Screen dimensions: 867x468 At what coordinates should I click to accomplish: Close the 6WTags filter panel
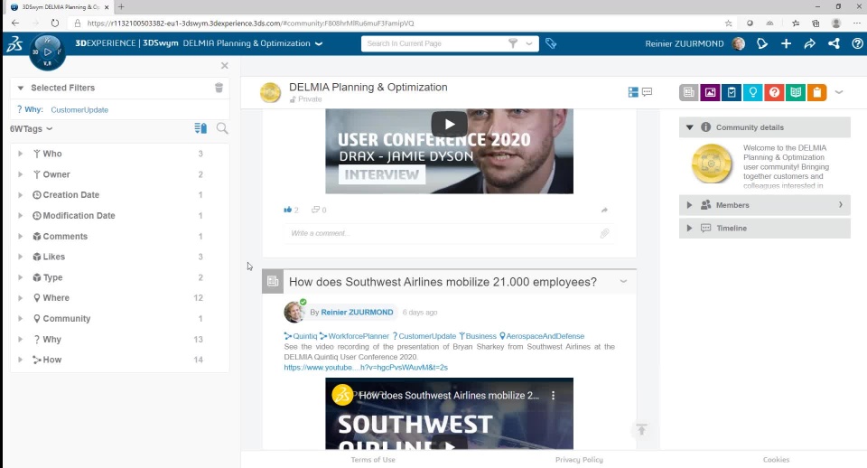tap(225, 65)
